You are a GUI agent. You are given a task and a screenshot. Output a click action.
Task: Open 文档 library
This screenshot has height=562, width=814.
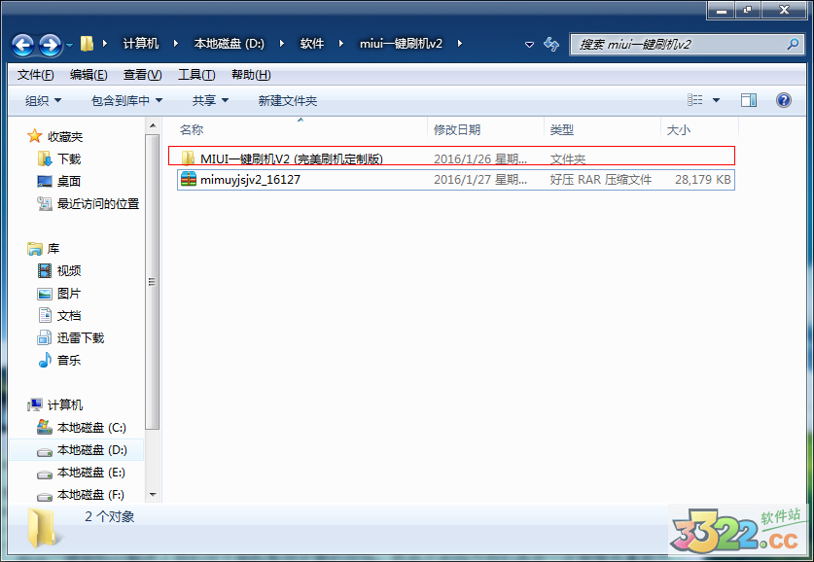69,315
